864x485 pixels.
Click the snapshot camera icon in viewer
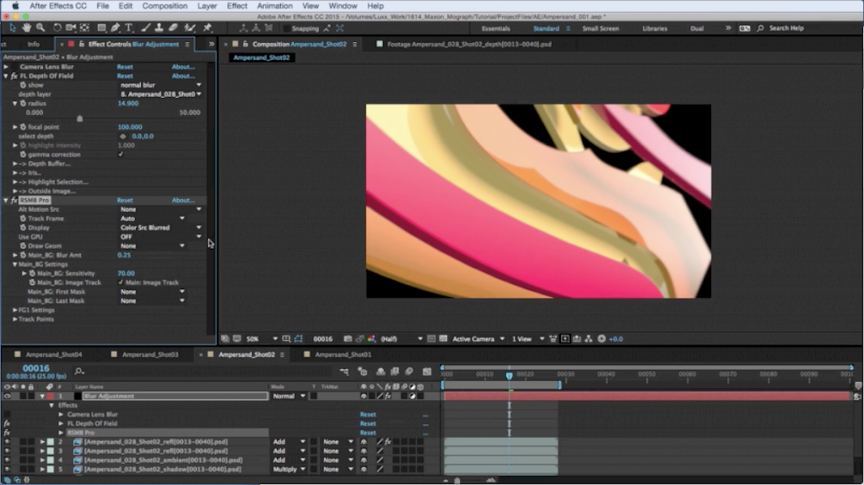348,339
